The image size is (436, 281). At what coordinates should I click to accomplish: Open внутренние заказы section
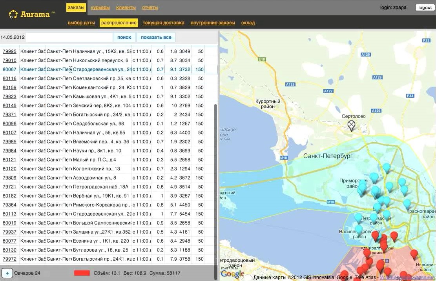(213, 23)
